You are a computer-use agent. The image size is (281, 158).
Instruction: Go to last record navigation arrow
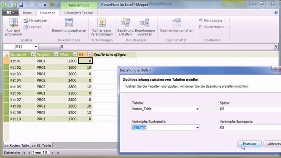pos(58,153)
